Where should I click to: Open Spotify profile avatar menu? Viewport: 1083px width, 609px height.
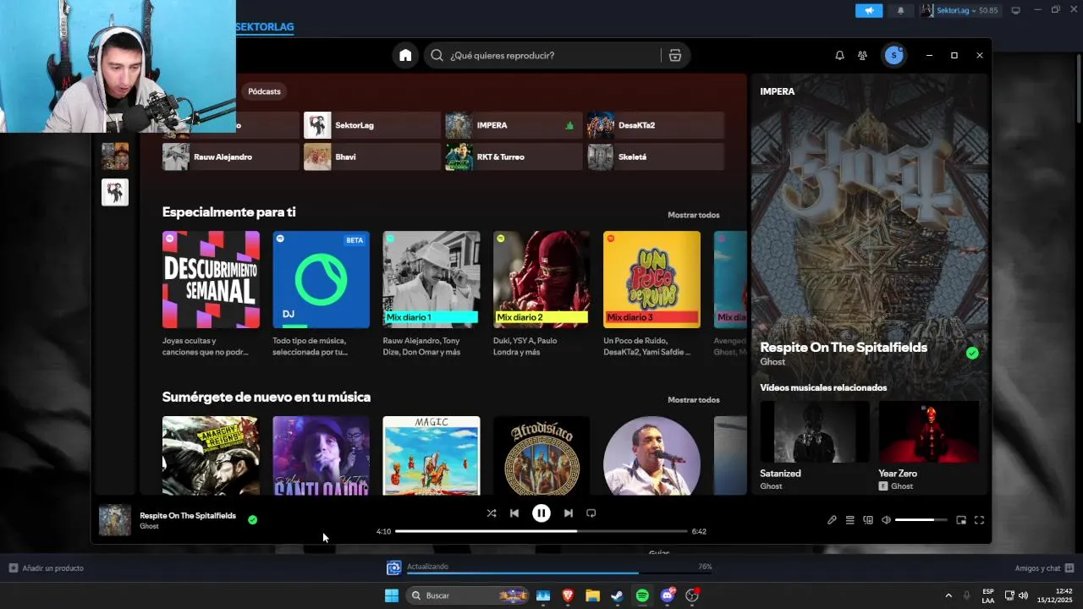click(x=894, y=55)
